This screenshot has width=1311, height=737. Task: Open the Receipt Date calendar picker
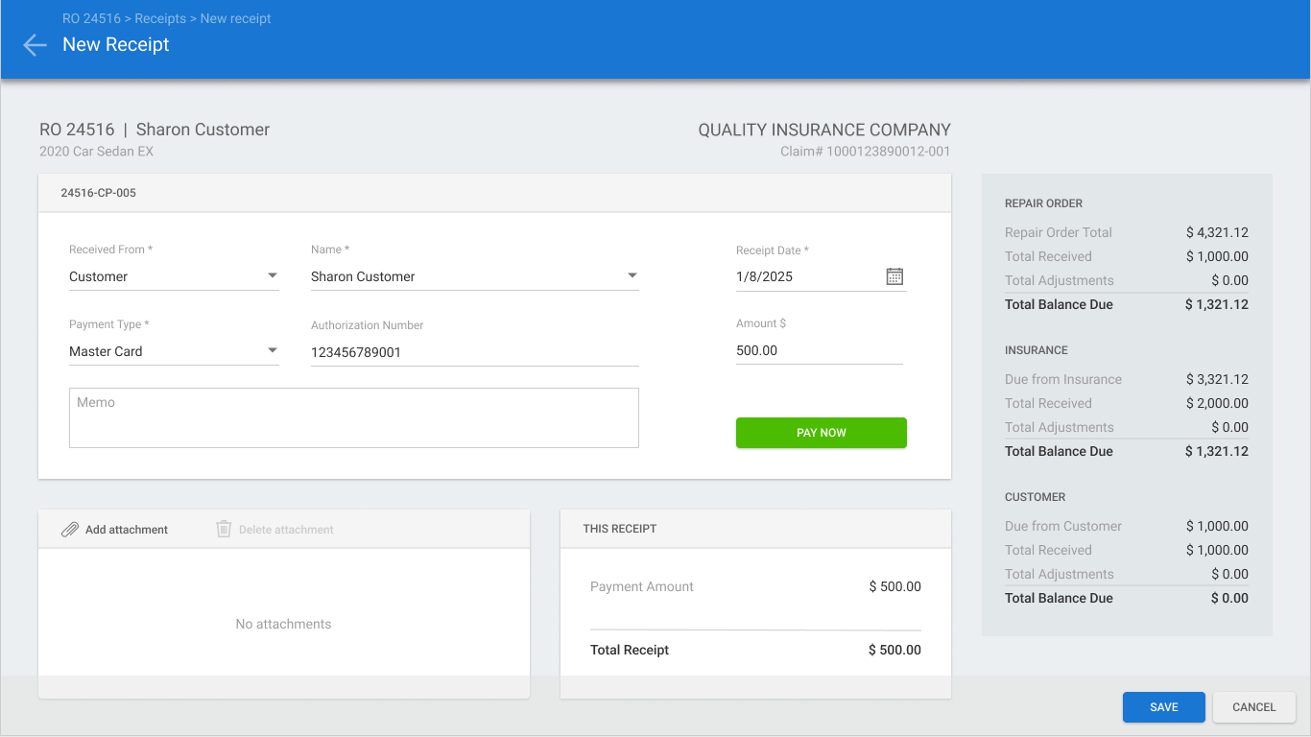coord(894,276)
